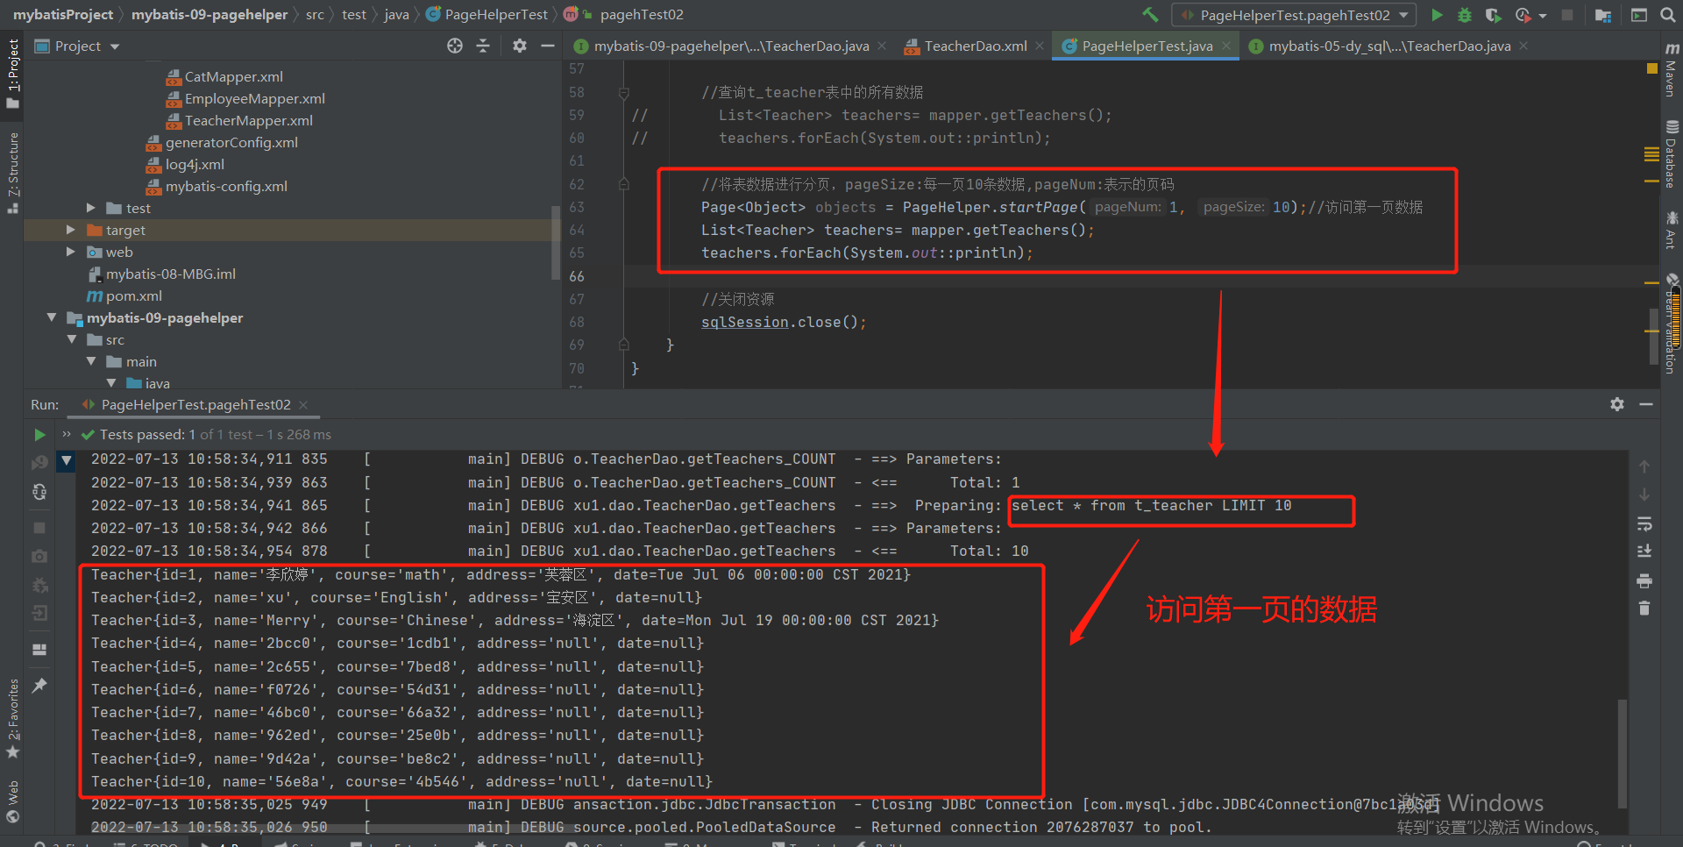Open the Maven tool window
The height and width of the screenshot is (847, 1683).
coord(1671,72)
